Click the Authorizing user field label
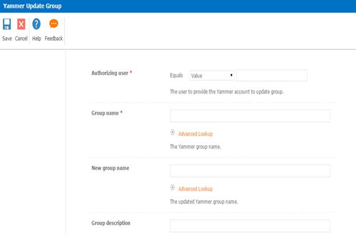This screenshot has height=235, width=356. (110, 73)
